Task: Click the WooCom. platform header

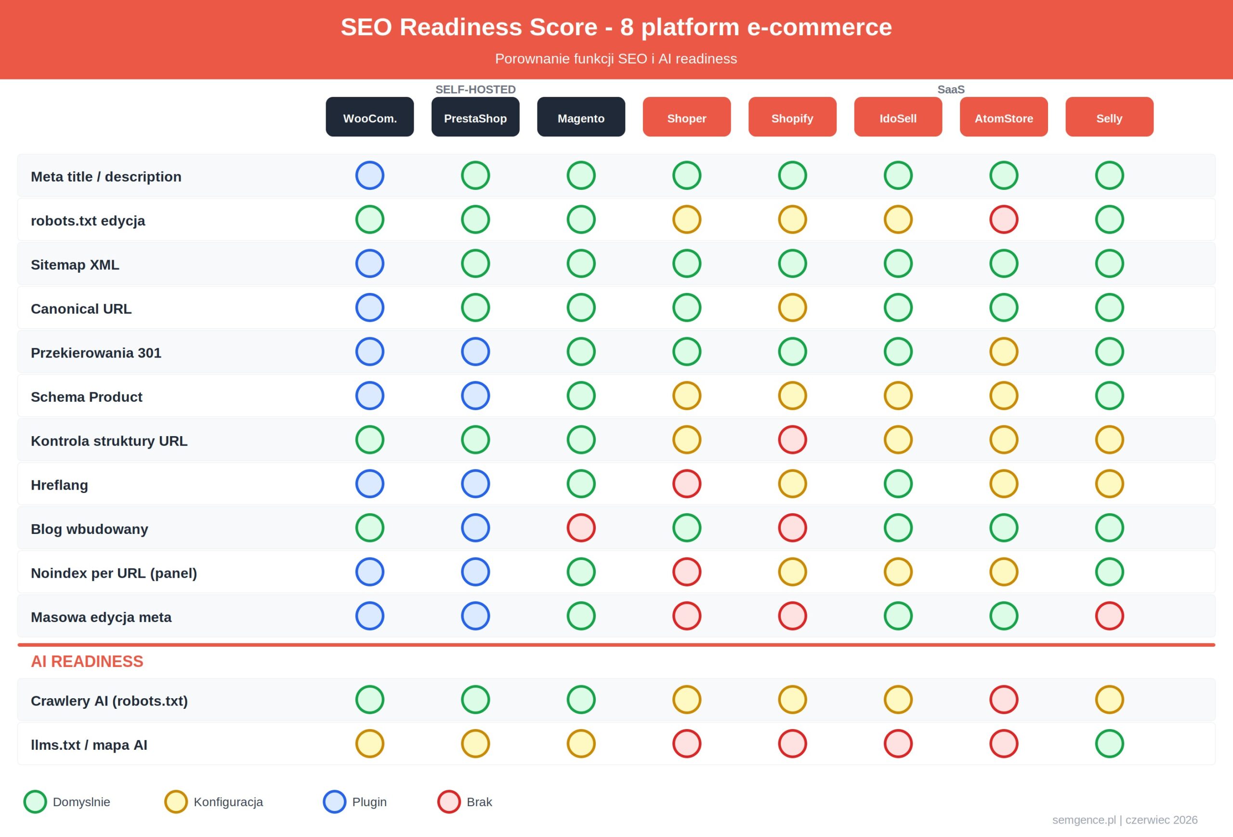Action: point(370,117)
